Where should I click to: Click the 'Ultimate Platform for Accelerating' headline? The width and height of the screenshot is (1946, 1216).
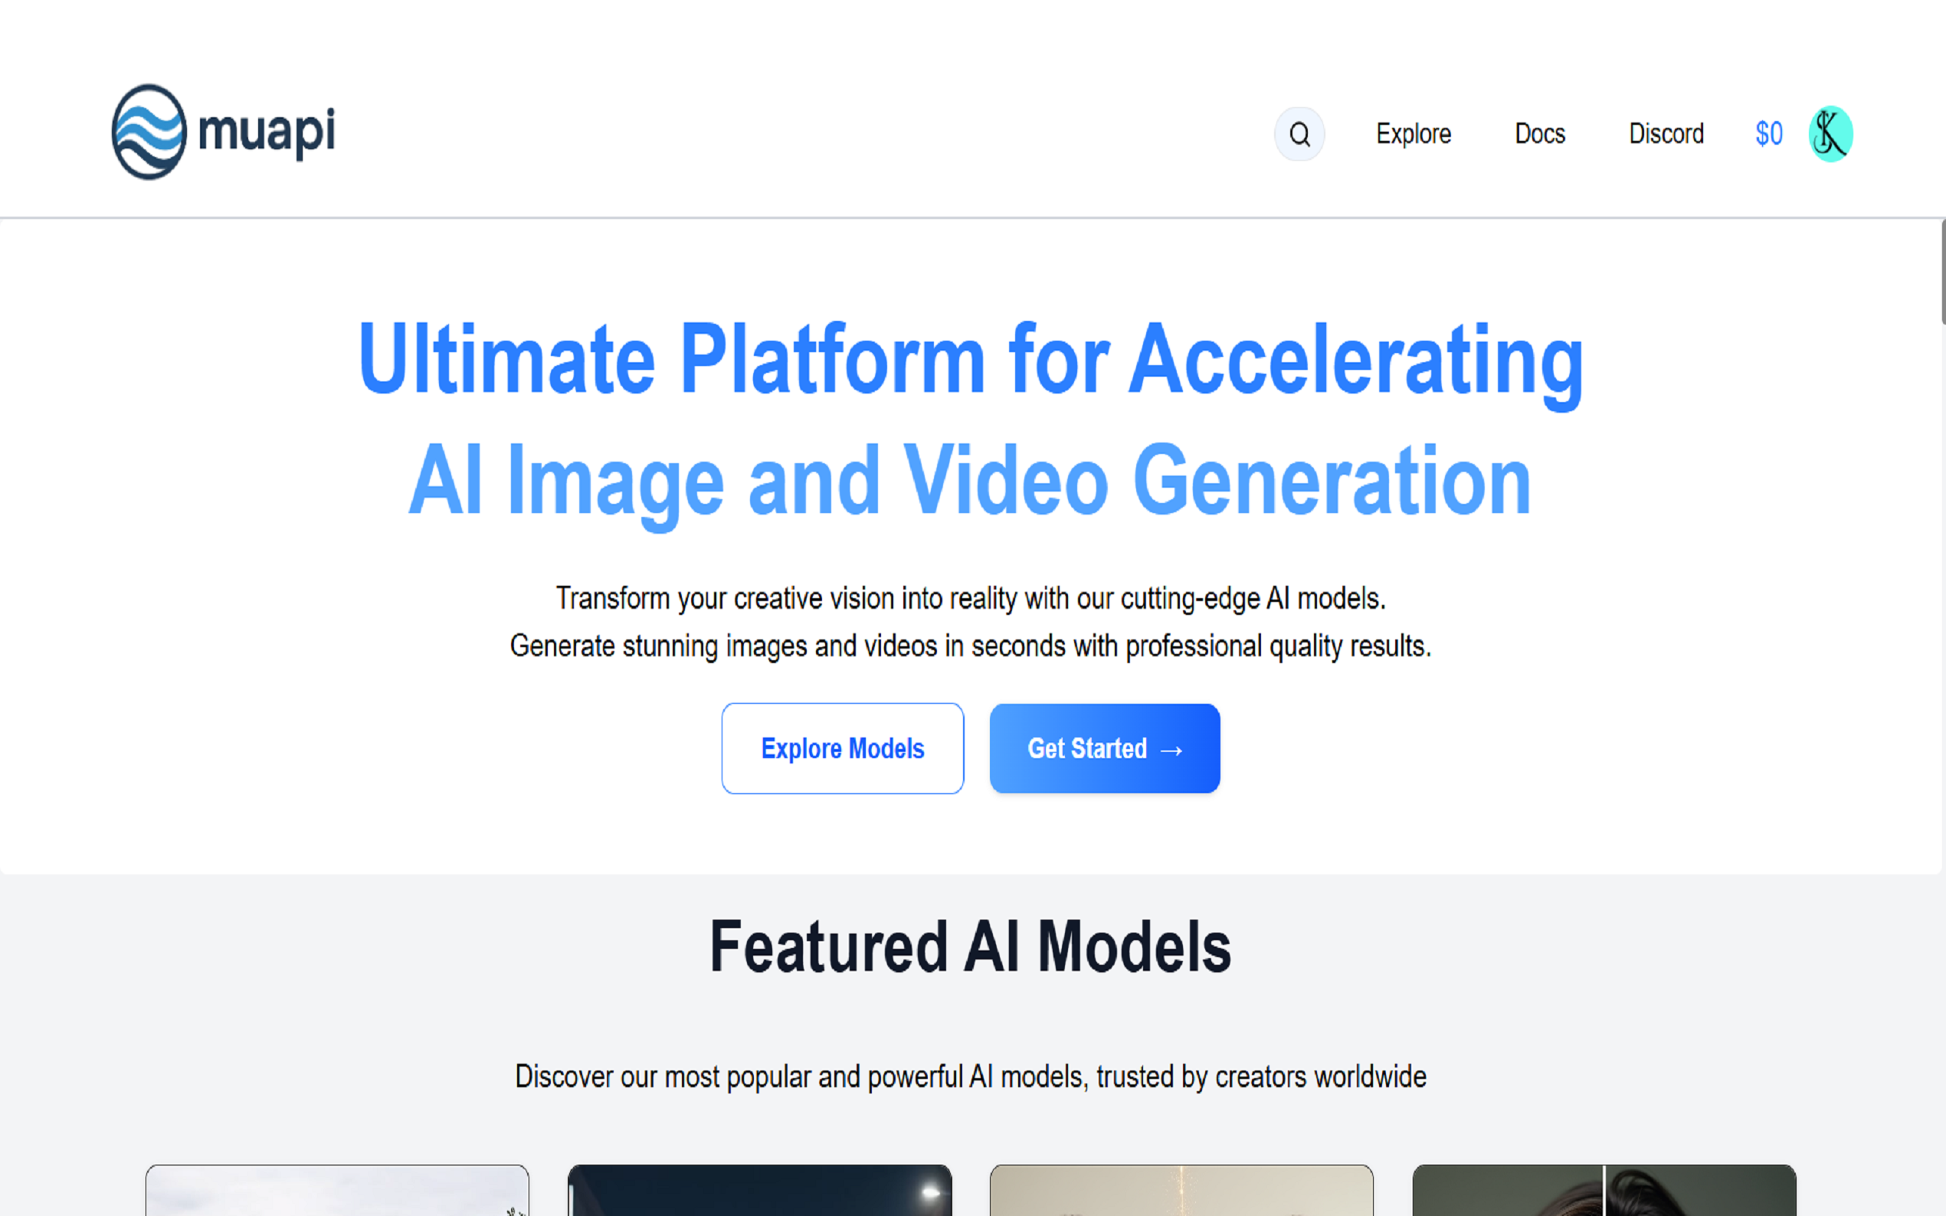click(971, 358)
